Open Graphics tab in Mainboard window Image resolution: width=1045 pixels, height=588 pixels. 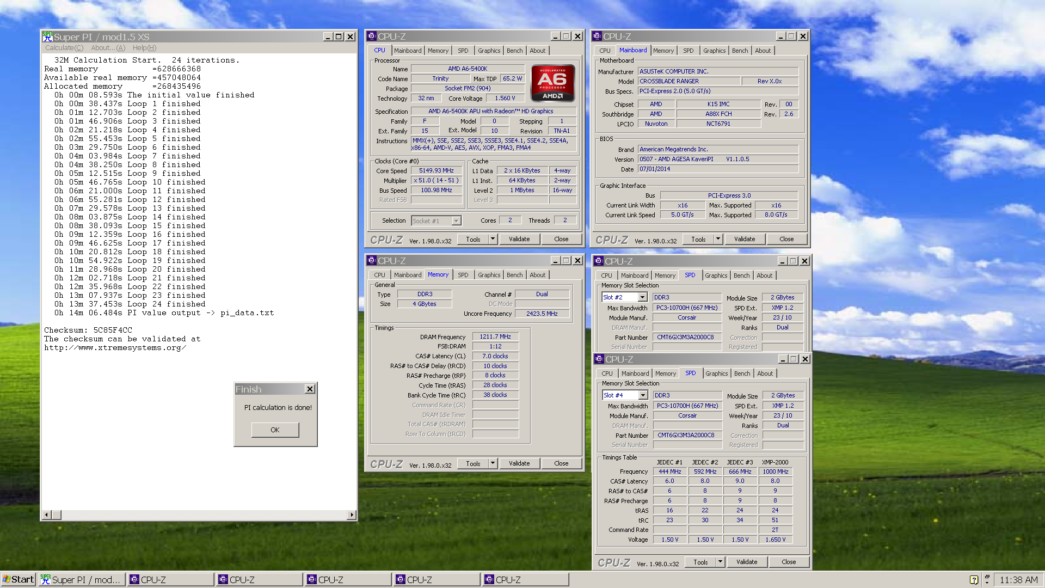(714, 51)
